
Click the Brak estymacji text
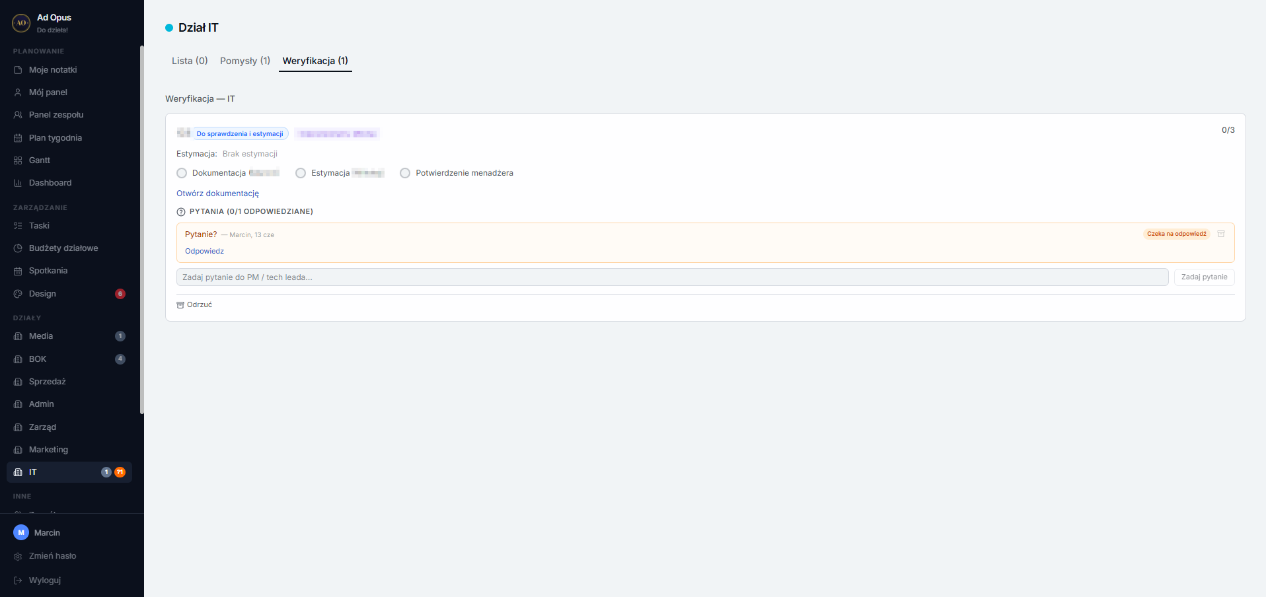(x=250, y=154)
